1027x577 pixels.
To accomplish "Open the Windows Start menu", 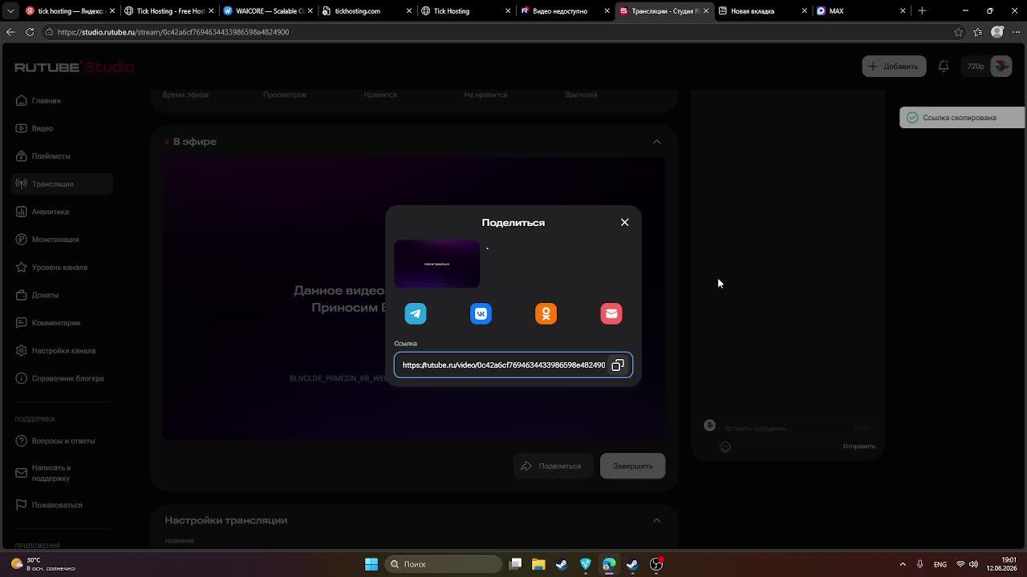I will coord(371,564).
